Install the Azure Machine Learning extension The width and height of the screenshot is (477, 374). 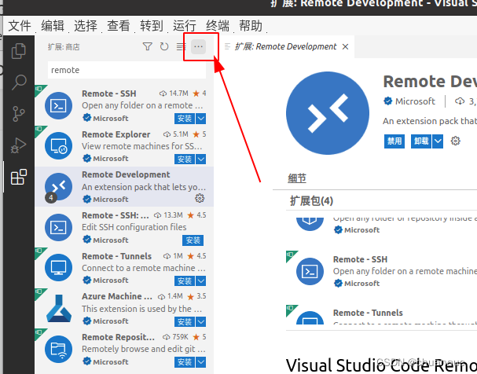point(185,321)
